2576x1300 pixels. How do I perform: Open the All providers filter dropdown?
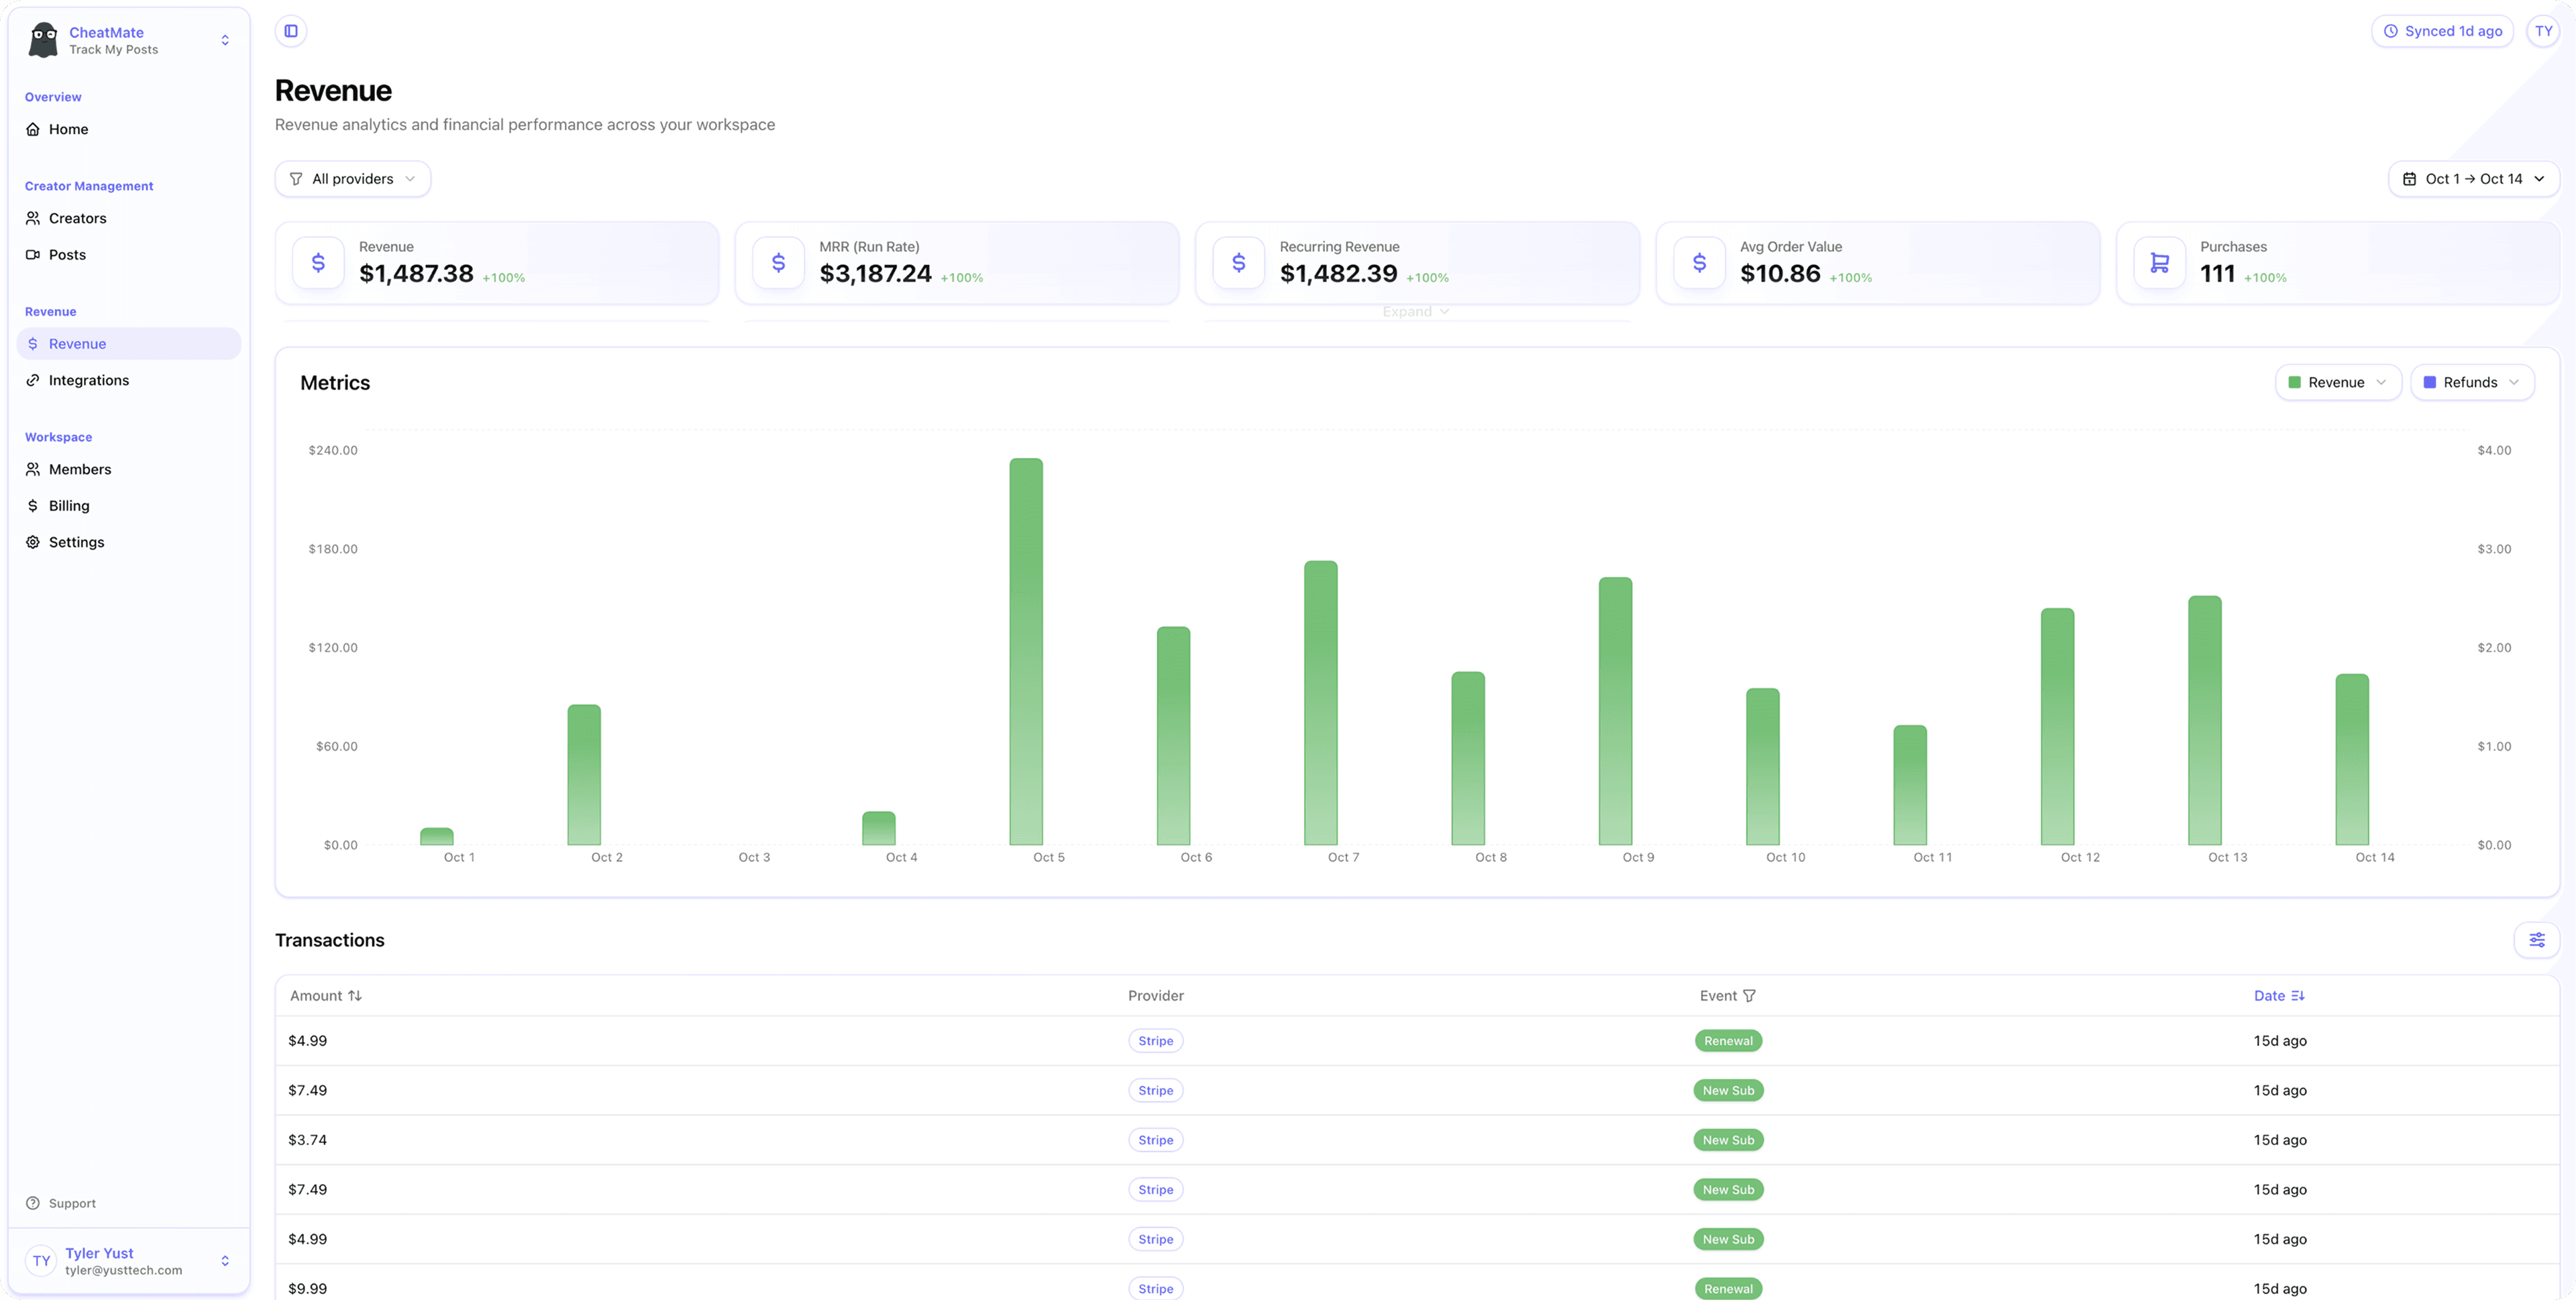point(352,178)
